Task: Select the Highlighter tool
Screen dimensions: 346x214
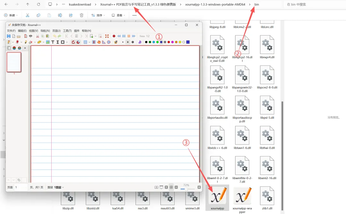Action: click(26, 42)
